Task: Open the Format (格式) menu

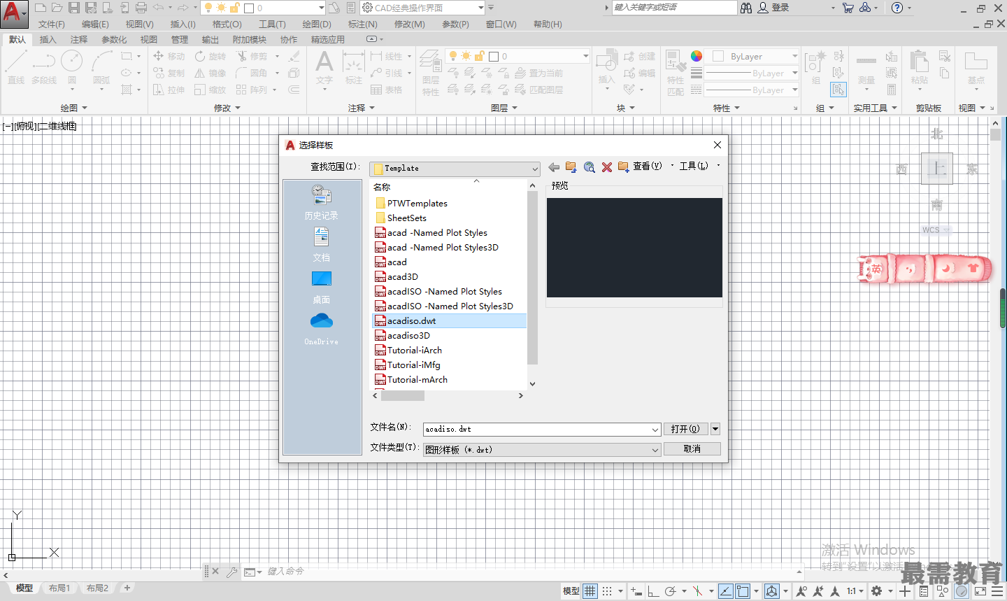Action: [x=227, y=24]
